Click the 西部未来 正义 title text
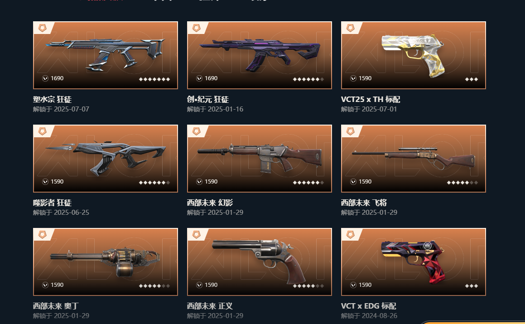This screenshot has height=324, width=525. coord(210,306)
